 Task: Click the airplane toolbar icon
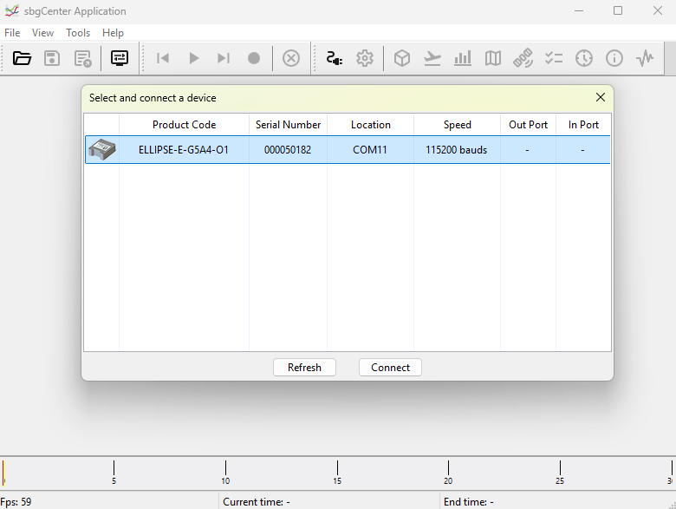432,58
